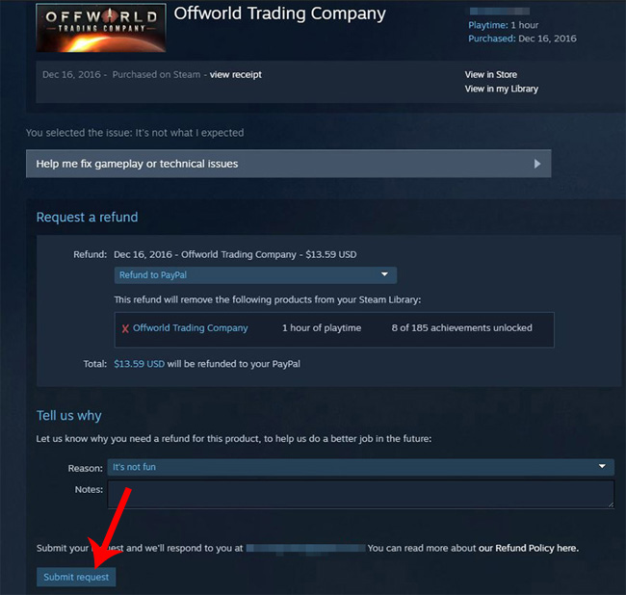Open the Refund to PayPal dropdown
Screen dimensions: 626x595
[255, 275]
